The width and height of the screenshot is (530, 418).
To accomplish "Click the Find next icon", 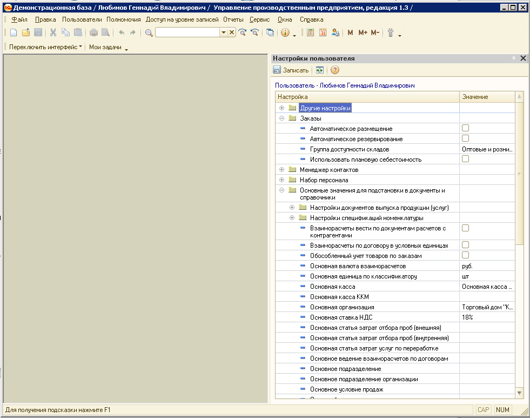I will pyautogui.click(x=243, y=32).
